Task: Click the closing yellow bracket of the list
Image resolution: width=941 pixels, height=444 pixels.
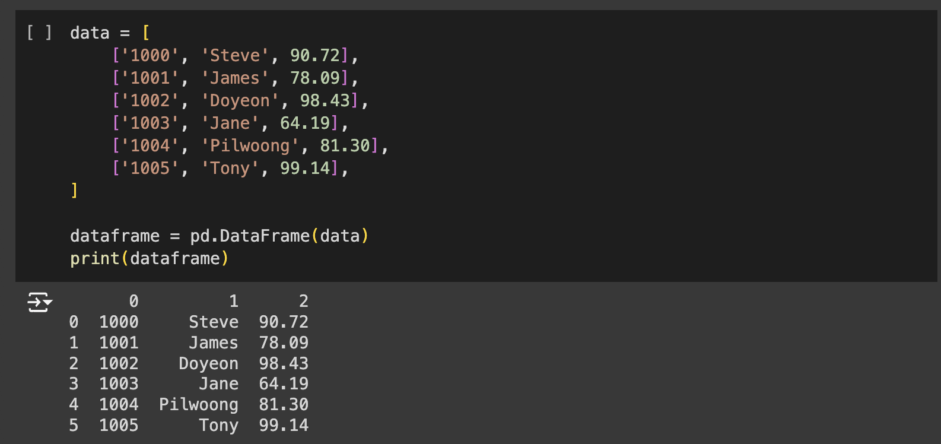Action: click(x=74, y=191)
